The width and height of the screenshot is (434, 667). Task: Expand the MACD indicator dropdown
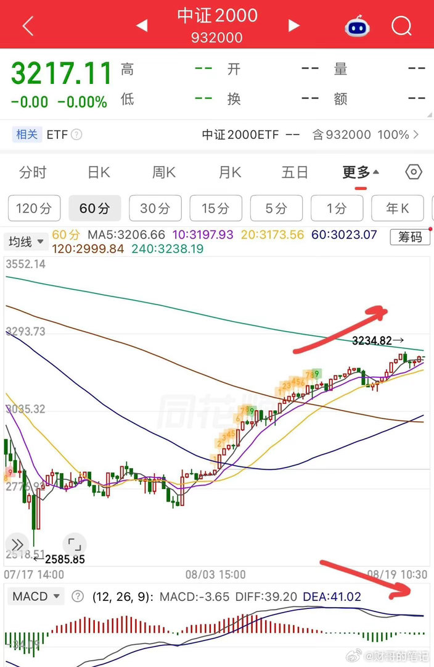click(x=36, y=597)
